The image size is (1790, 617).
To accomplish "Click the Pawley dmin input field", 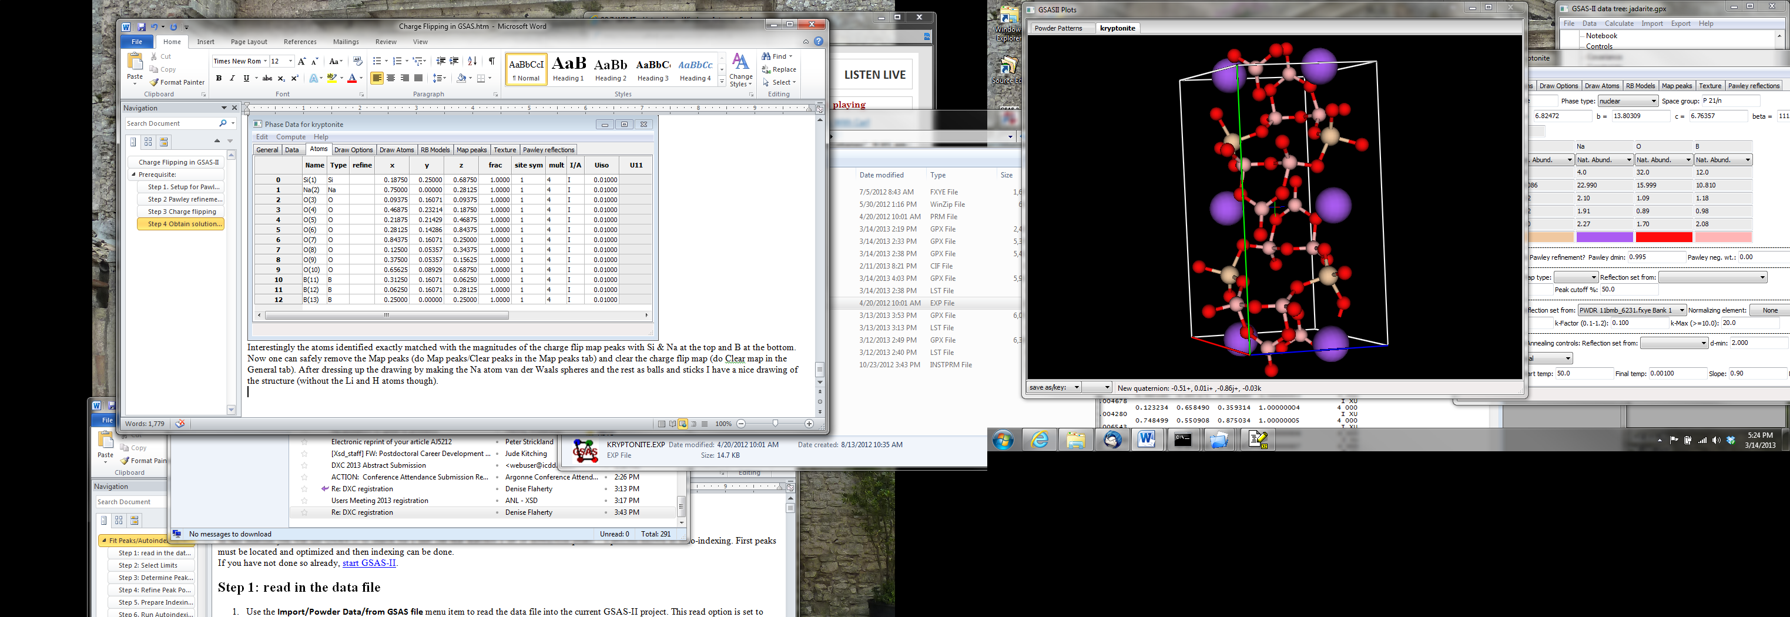I will (1656, 258).
